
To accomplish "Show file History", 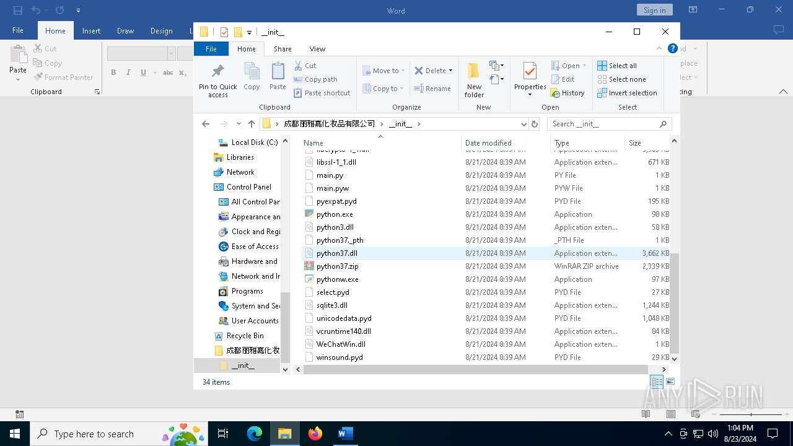I will point(567,93).
